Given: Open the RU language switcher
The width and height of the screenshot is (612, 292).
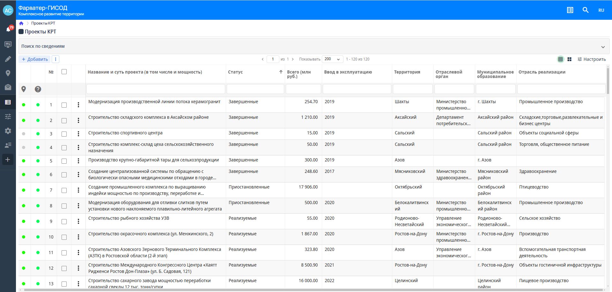Looking at the screenshot, I should [x=601, y=10].
